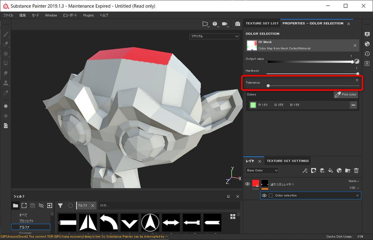Click the add mask icon in Layers
Screen dimensions: 373x240
[x=314, y=170]
